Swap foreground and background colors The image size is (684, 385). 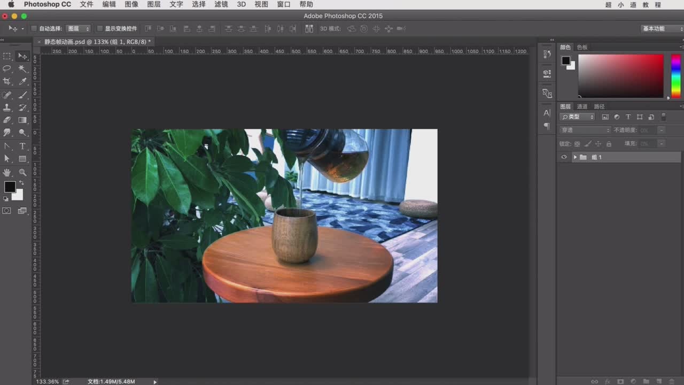[21, 183]
